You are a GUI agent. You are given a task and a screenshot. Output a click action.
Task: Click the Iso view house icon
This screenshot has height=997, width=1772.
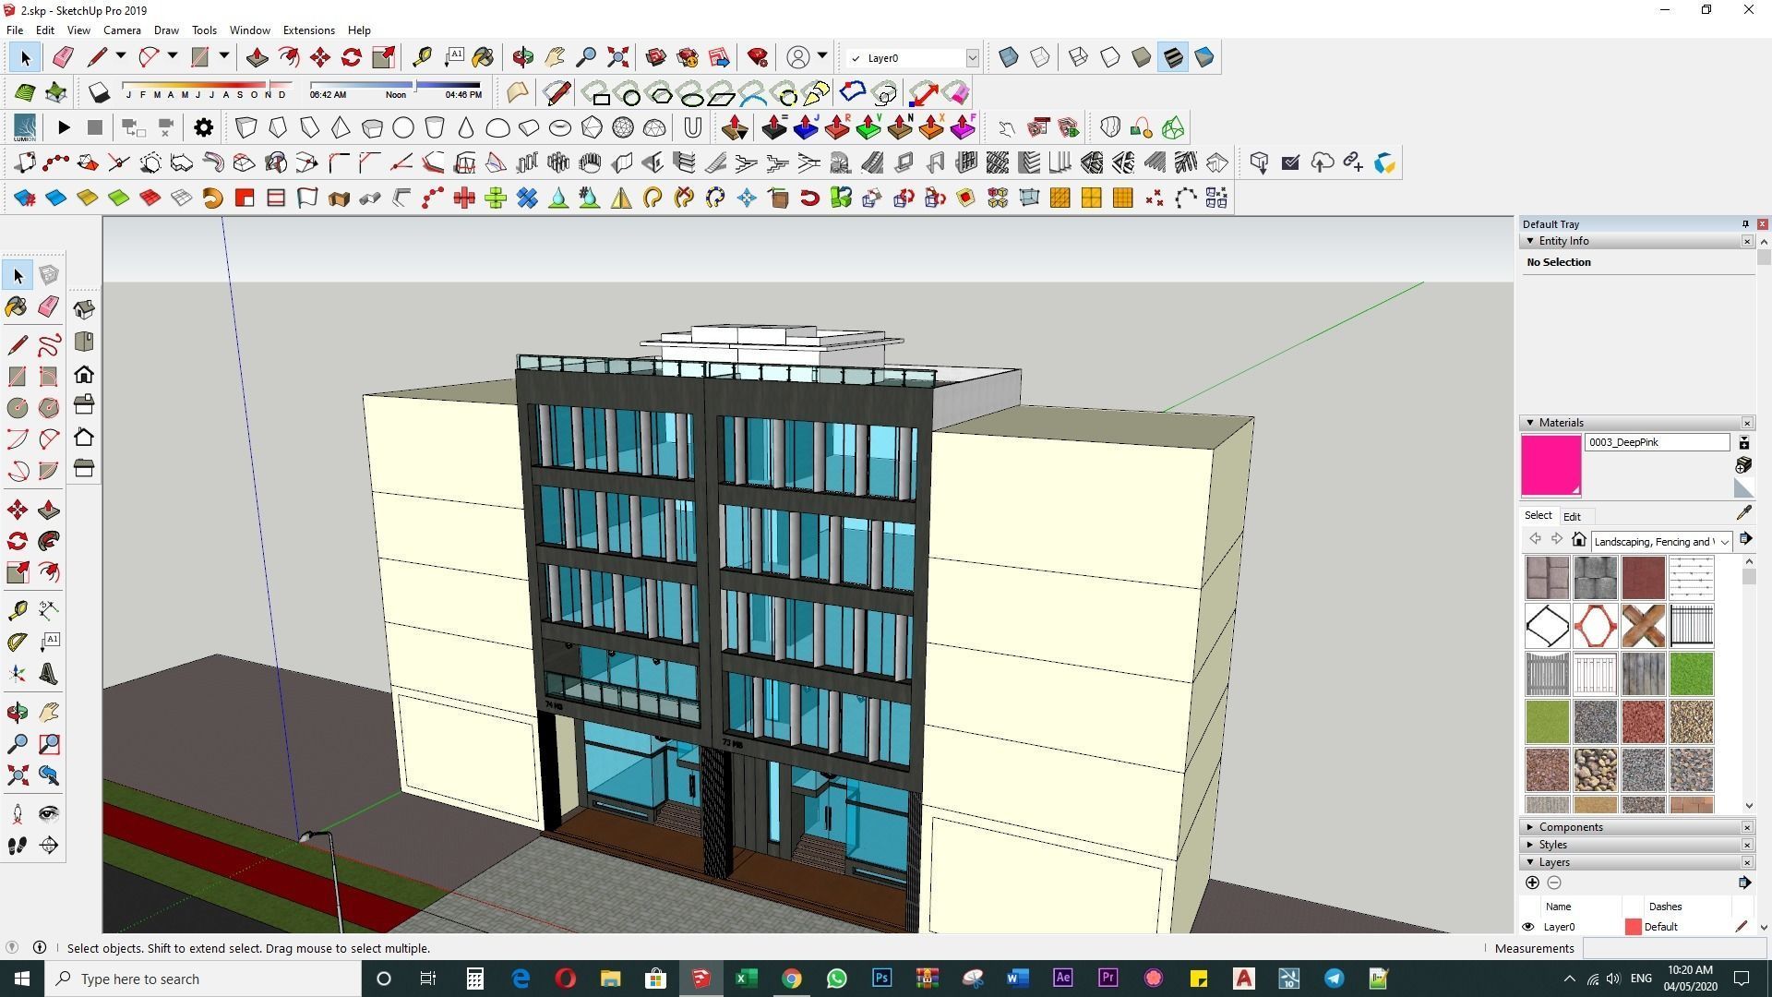(84, 309)
